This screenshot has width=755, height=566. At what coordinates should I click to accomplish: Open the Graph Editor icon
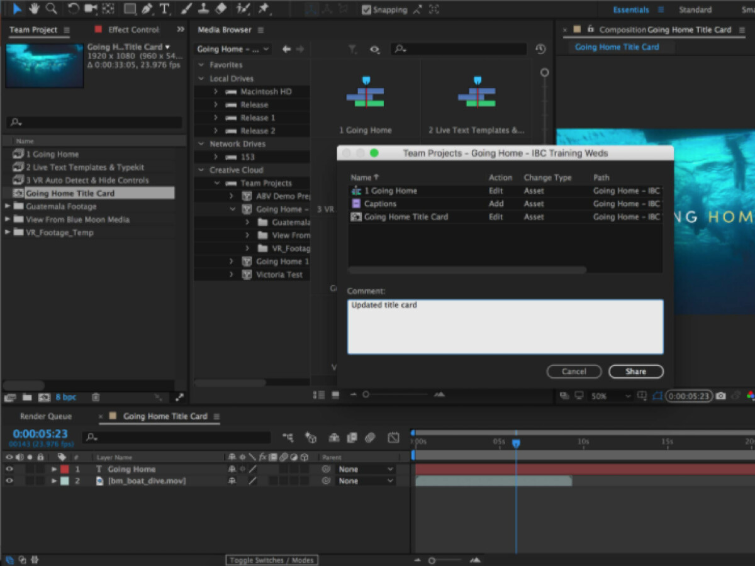(393, 437)
